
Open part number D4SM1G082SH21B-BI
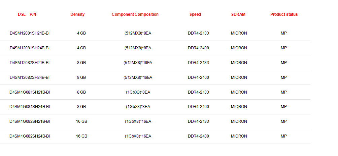30,121
